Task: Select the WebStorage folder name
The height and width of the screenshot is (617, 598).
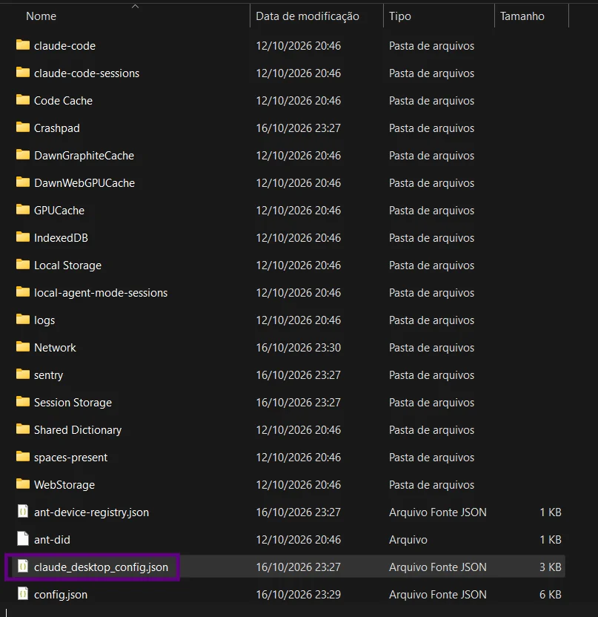Action: tap(64, 485)
